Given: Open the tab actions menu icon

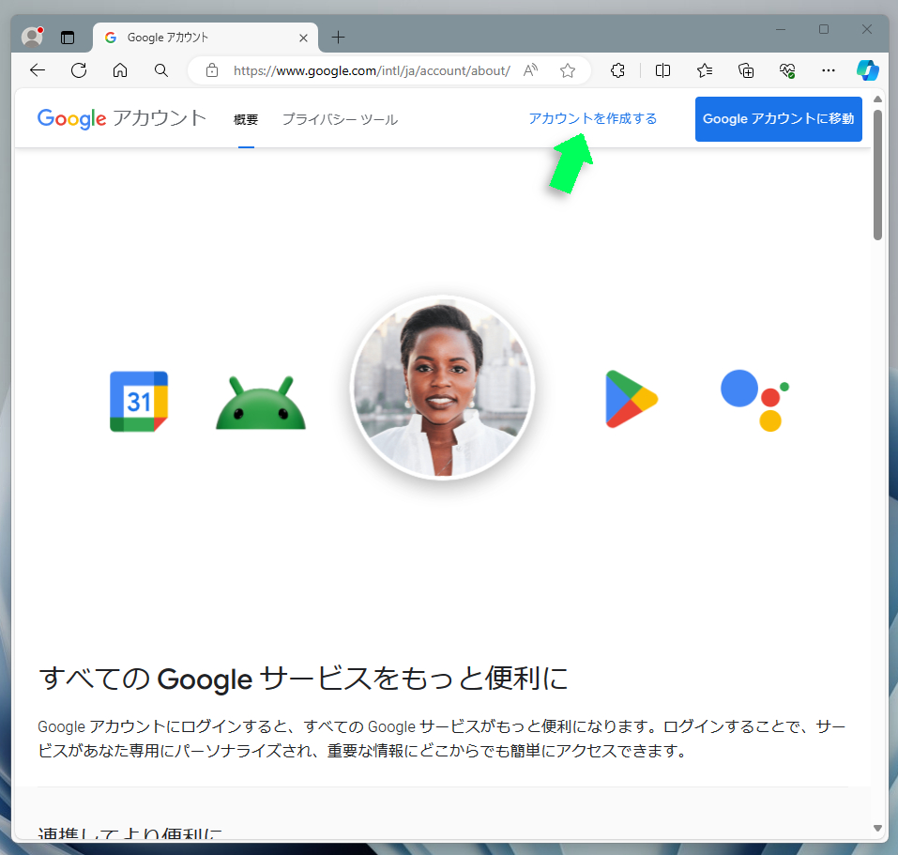Looking at the screenshot, I should (x=68, y=38).
